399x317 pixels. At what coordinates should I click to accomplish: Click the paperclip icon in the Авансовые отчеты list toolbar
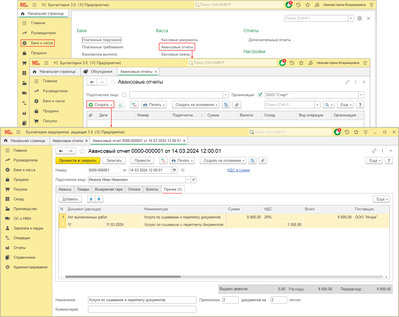(237, 105)
